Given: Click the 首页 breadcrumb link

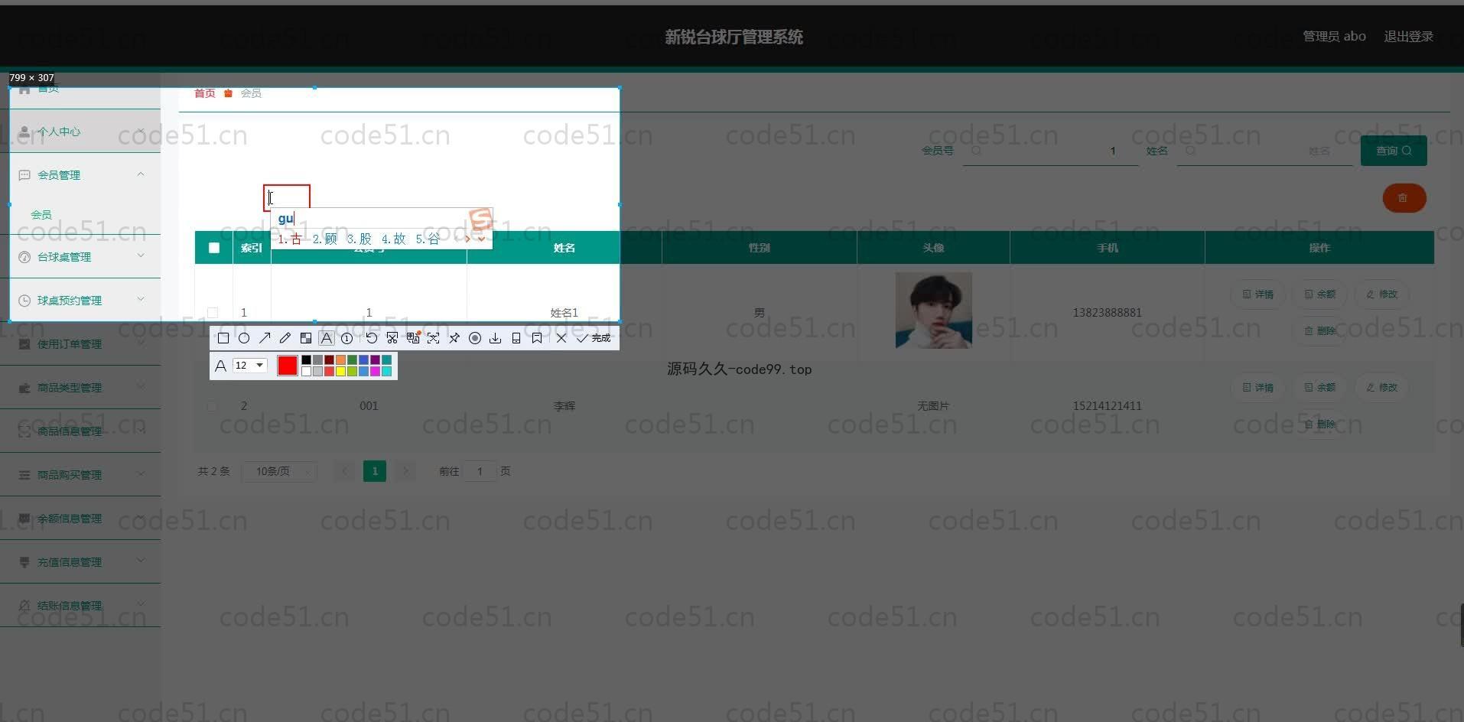Looking at the screenshot, I should tap(204, 93).
